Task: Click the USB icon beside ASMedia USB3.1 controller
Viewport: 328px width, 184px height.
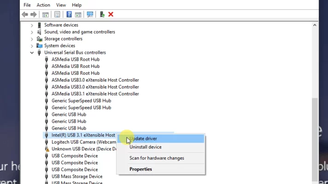Action: [46, 94]
